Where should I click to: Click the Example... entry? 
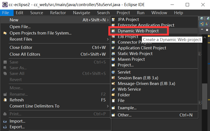click(127, 108)
